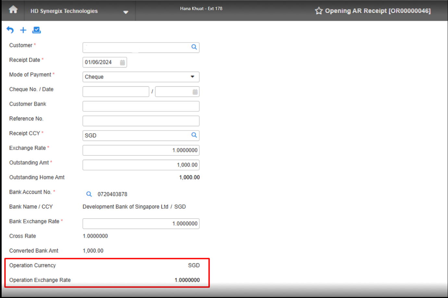
Task: Select the Exchange Rate value field
Action: [141, 150]
